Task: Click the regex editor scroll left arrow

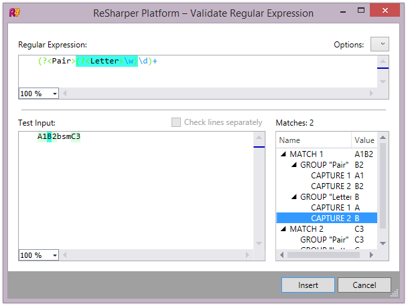Action: (x=65, y=93)
